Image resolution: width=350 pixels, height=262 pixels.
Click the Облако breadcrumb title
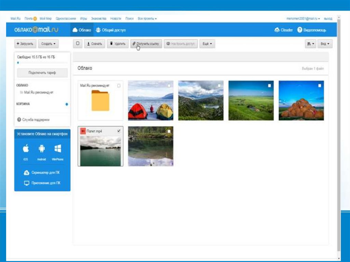[85, 68]
